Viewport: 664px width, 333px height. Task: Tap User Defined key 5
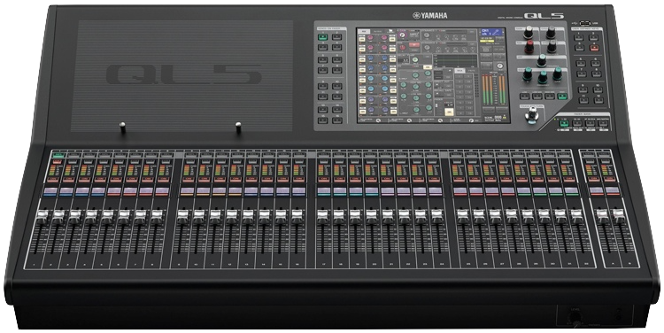coord(581,64)
